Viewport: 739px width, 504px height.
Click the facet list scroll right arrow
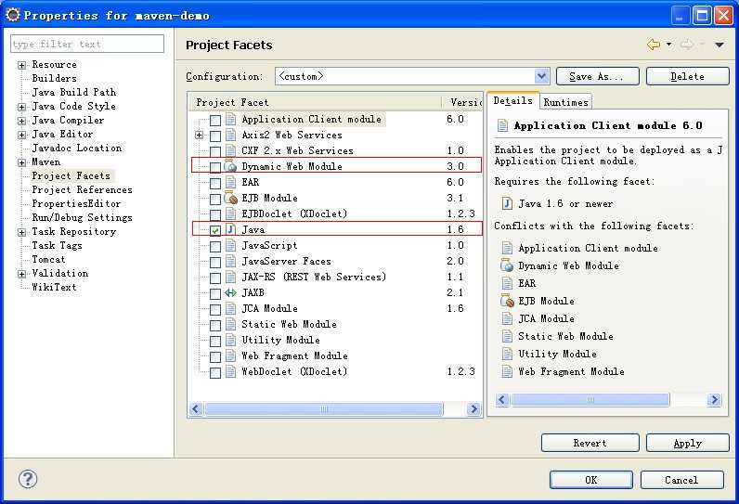tap(473, 408)
